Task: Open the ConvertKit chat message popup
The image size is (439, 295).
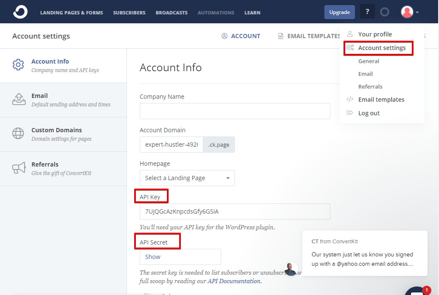Action: tap(365, 253)
